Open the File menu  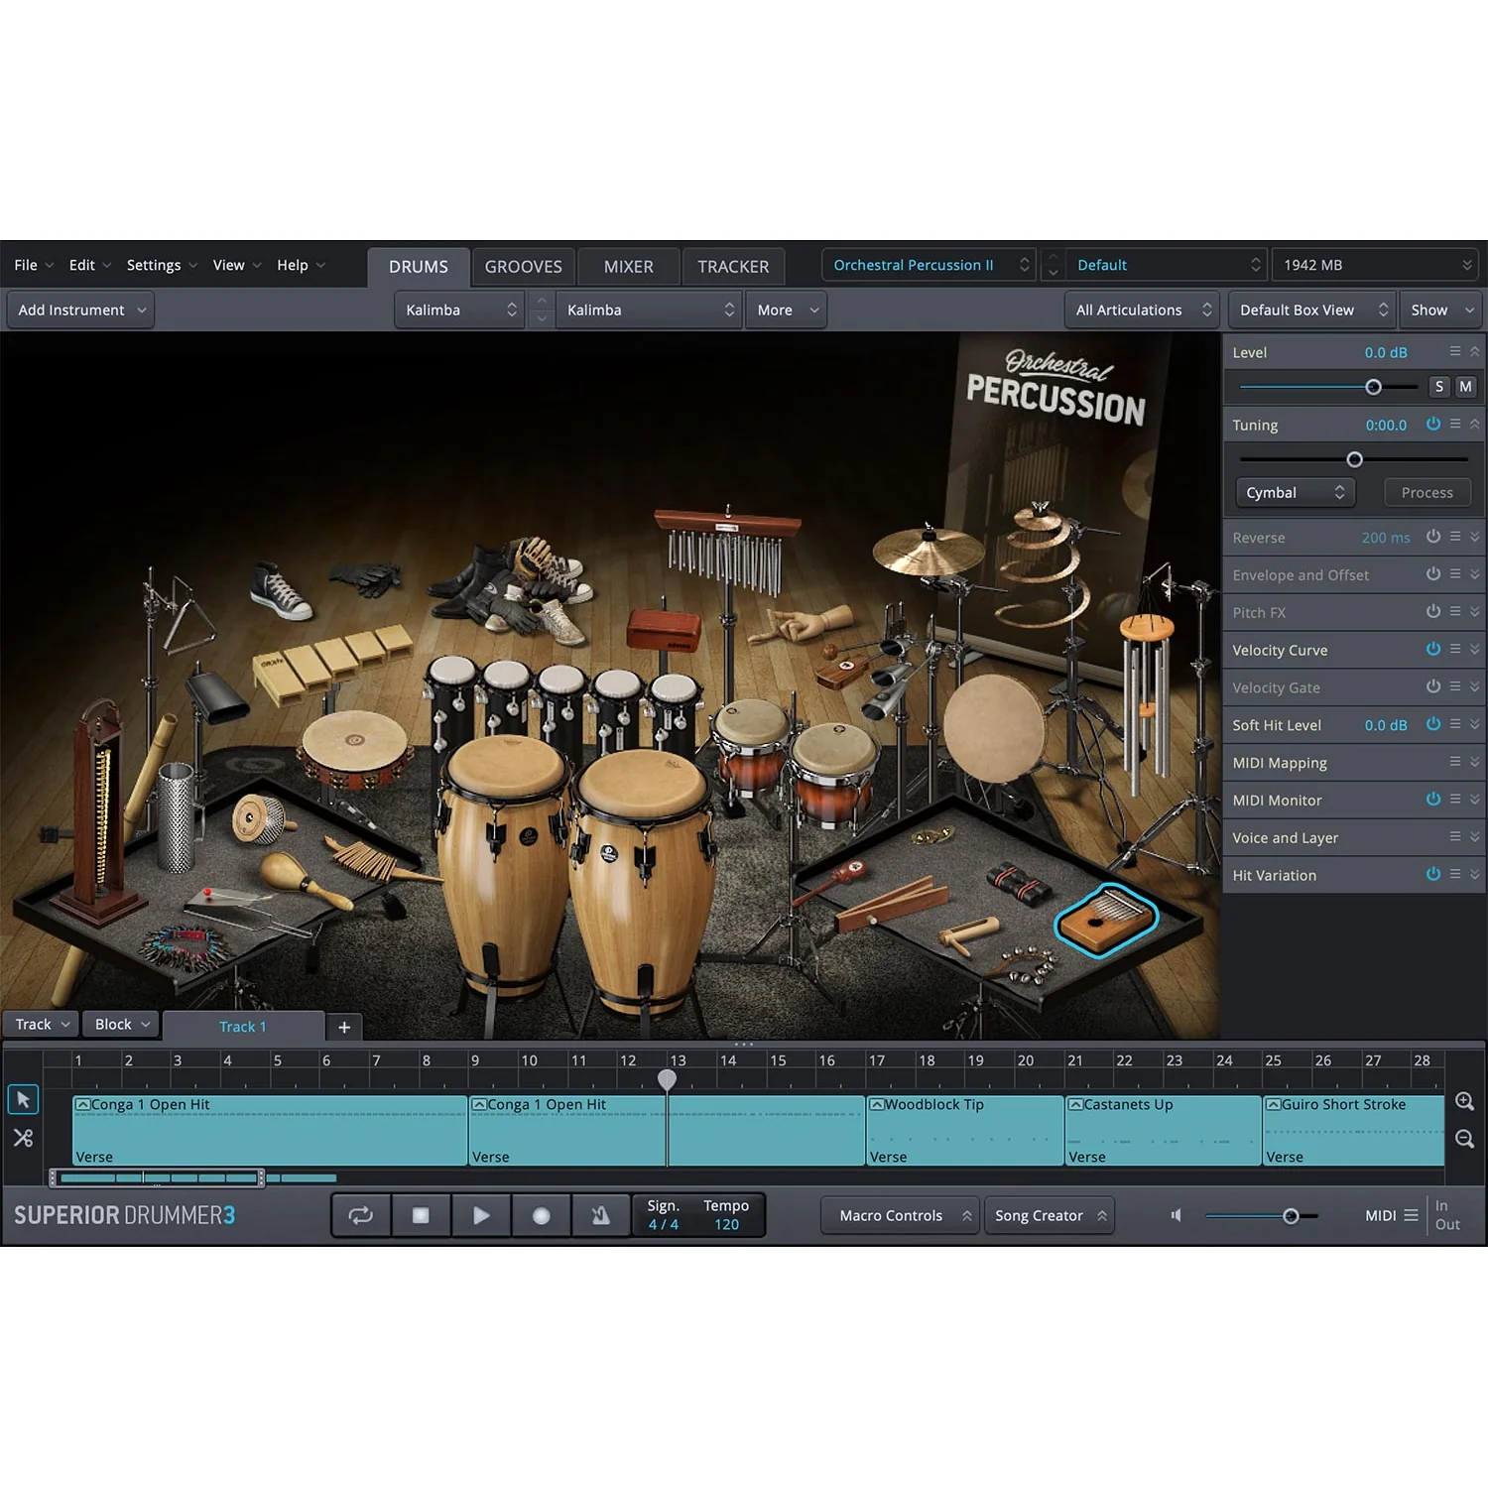click(x=34, y=265)
